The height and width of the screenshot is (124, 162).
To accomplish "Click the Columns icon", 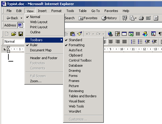I will (x=138, y=34).
